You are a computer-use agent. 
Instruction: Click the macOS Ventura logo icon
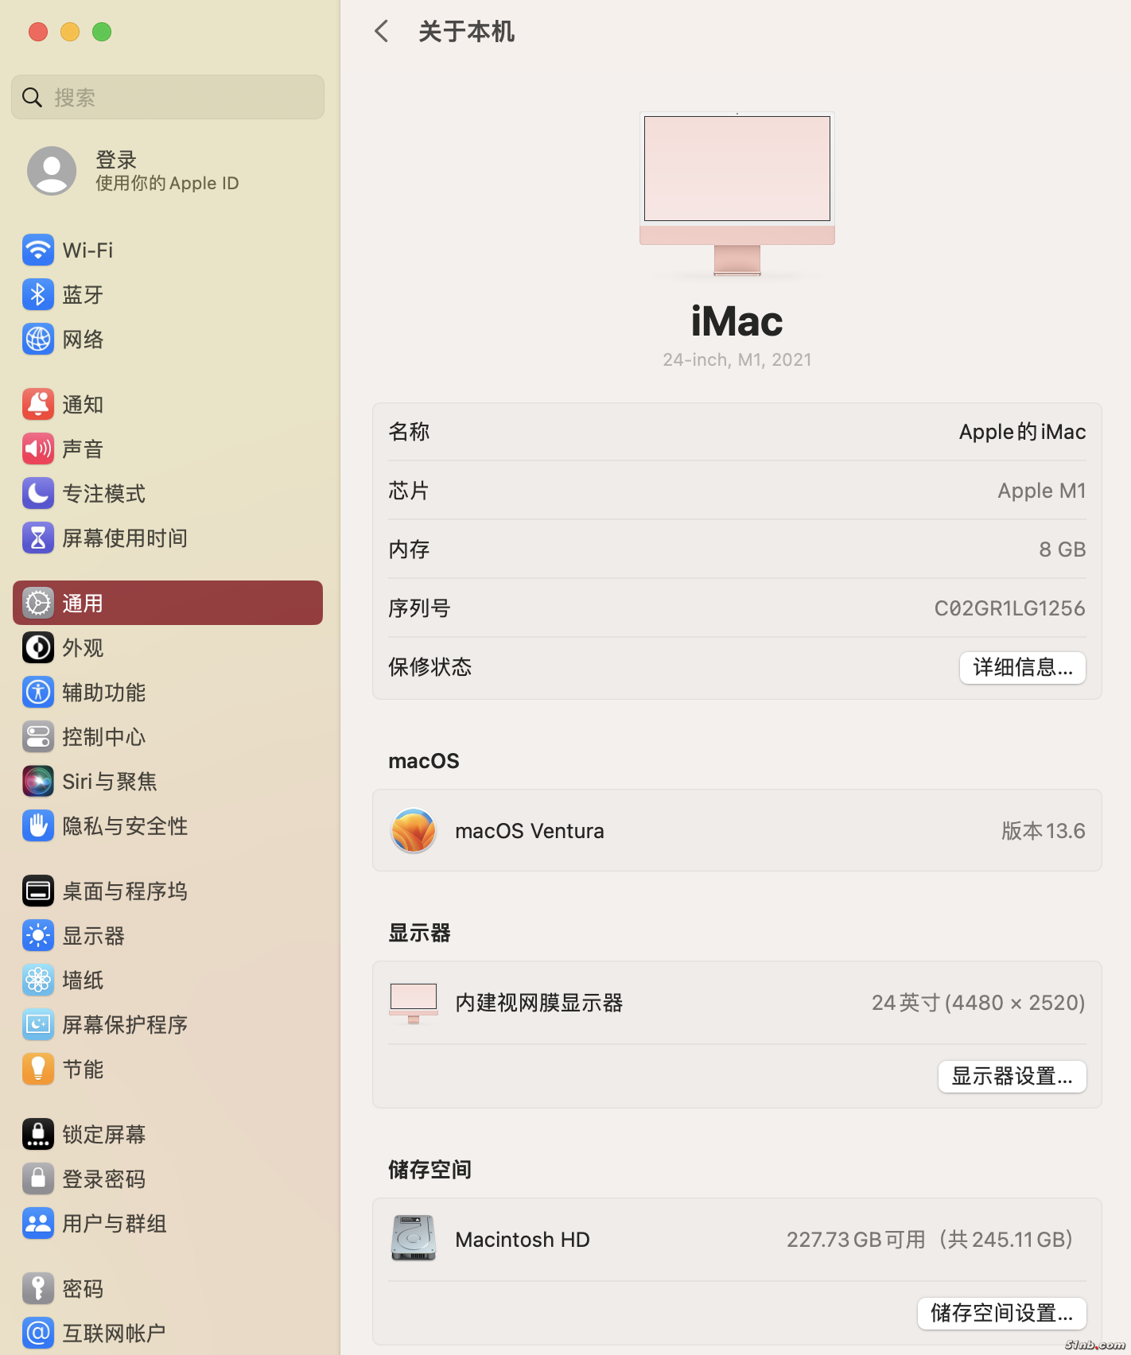pyautogui.click(x=414, y=831)
